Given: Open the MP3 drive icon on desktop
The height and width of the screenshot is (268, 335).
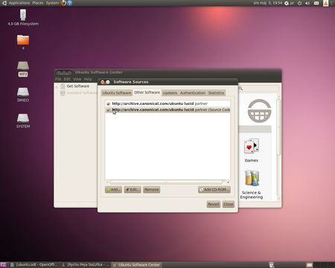Looking at the screenshot, I should point(23,68).
